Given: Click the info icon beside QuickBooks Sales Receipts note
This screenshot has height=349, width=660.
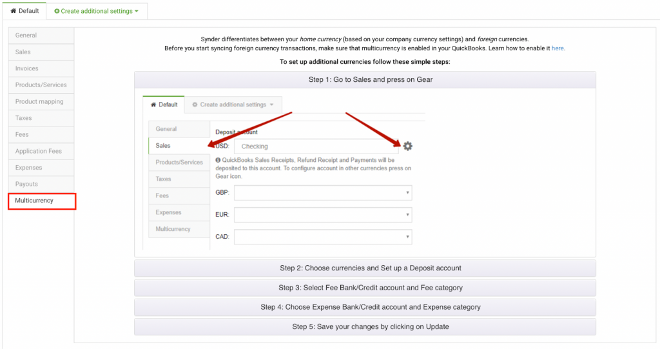Looking at the screenshot, I should pos(218,160).
